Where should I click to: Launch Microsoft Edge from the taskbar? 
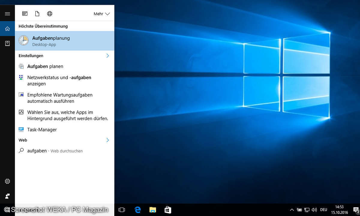[x=138, y=210]
